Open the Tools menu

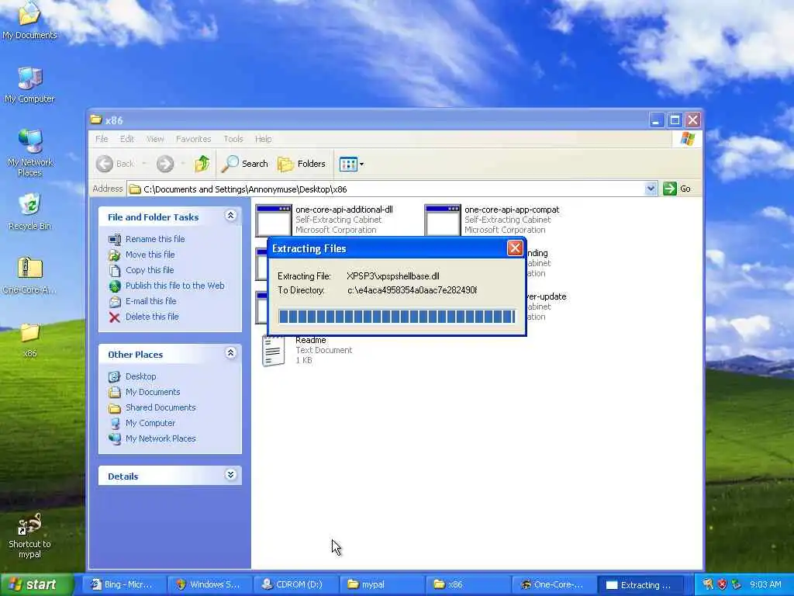[x=233, y=139]
